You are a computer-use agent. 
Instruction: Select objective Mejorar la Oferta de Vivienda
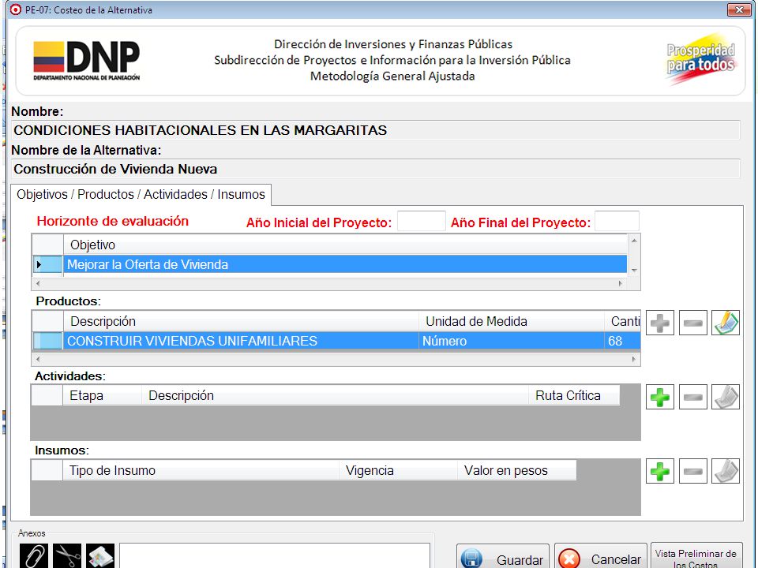point(345,265)
